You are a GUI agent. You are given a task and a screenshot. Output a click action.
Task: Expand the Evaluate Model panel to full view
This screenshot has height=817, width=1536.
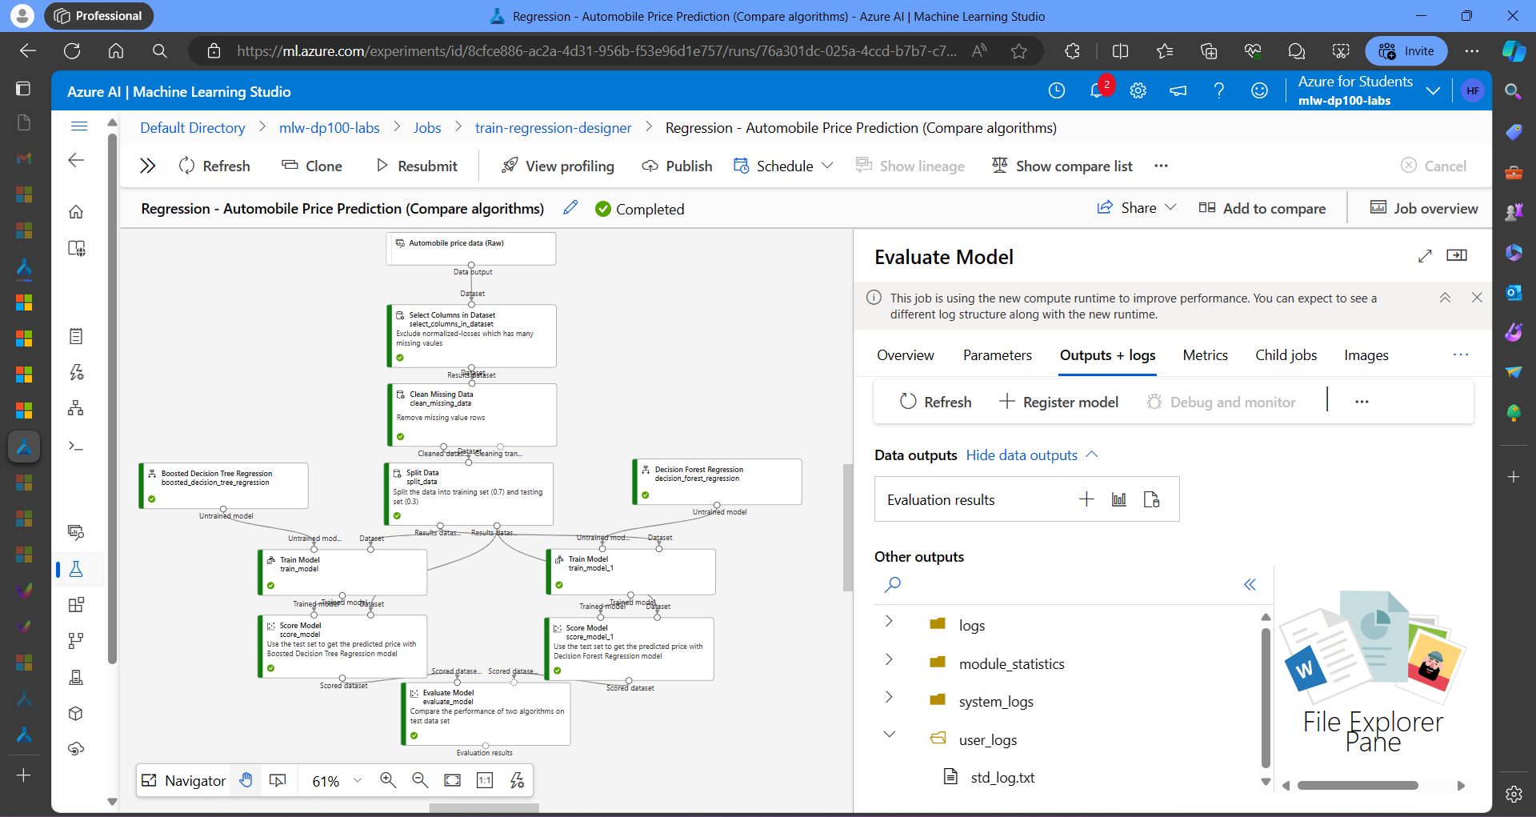[x=1425, y=256]
